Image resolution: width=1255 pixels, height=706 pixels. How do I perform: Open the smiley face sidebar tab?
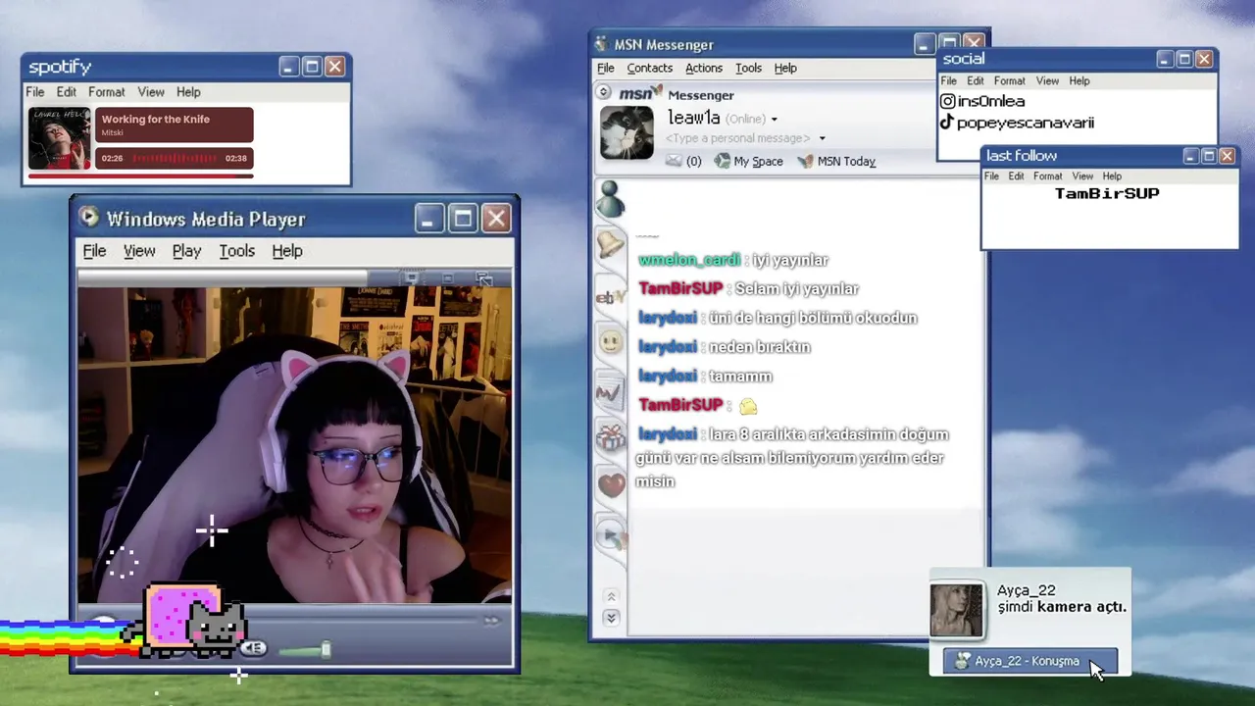tap(611, 342)
